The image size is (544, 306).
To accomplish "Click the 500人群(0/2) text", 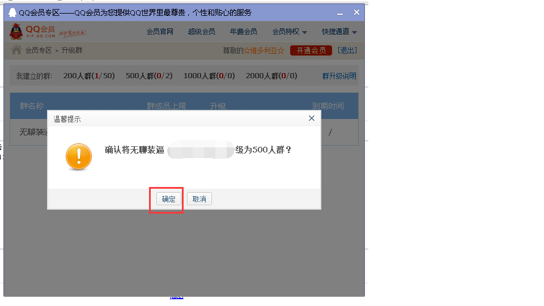I will [149, 75].
